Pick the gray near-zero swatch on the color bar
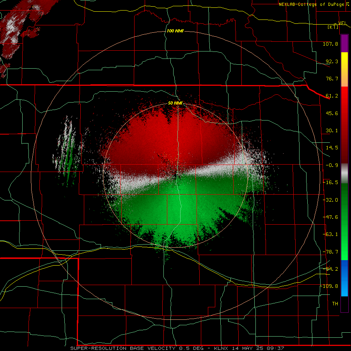 (344, 174)
